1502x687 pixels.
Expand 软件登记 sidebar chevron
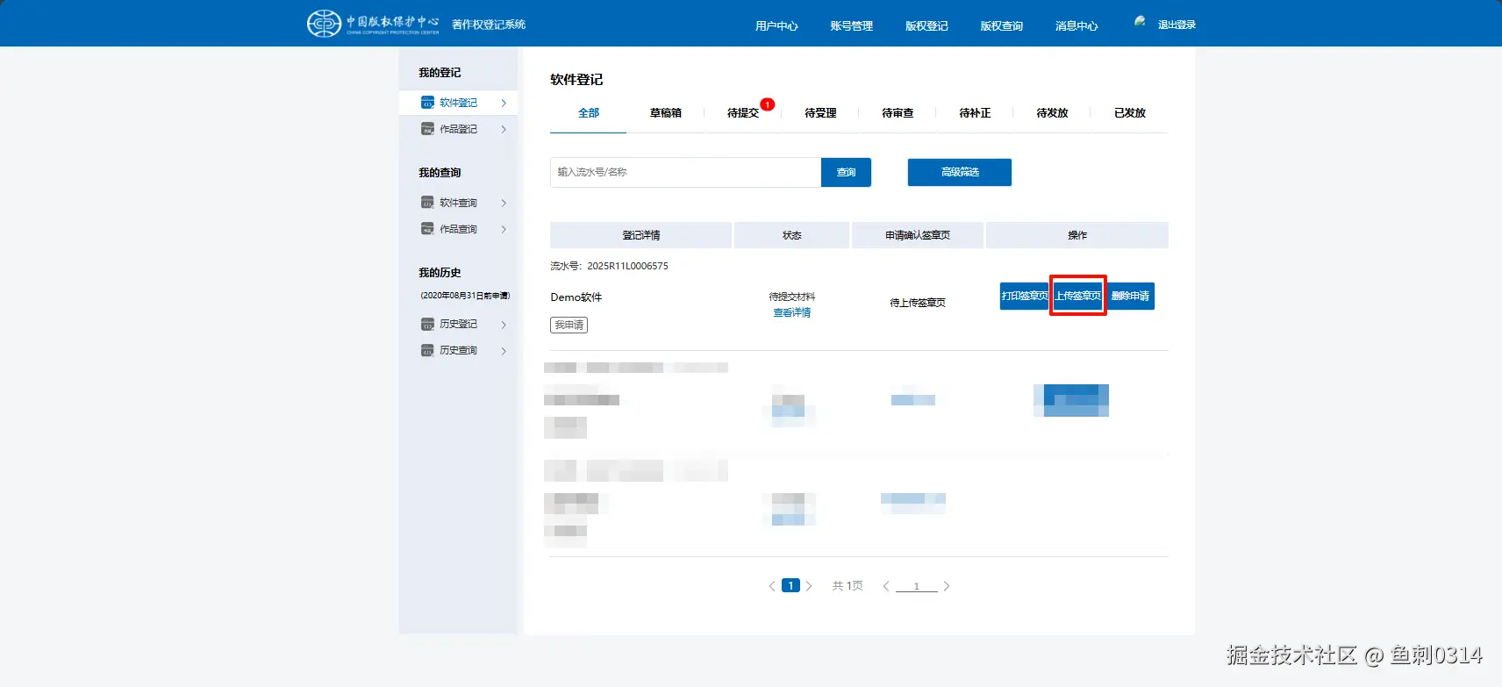(504, 103)
